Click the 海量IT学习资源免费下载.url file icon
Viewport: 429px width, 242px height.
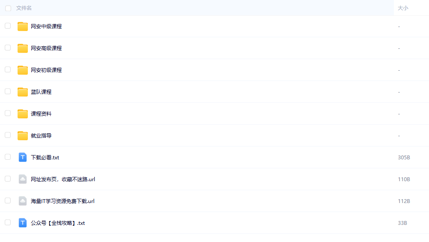23,201
